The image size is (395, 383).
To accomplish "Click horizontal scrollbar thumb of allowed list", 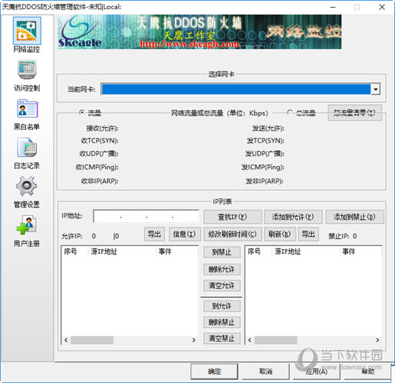I will click(x=92, y=340).
